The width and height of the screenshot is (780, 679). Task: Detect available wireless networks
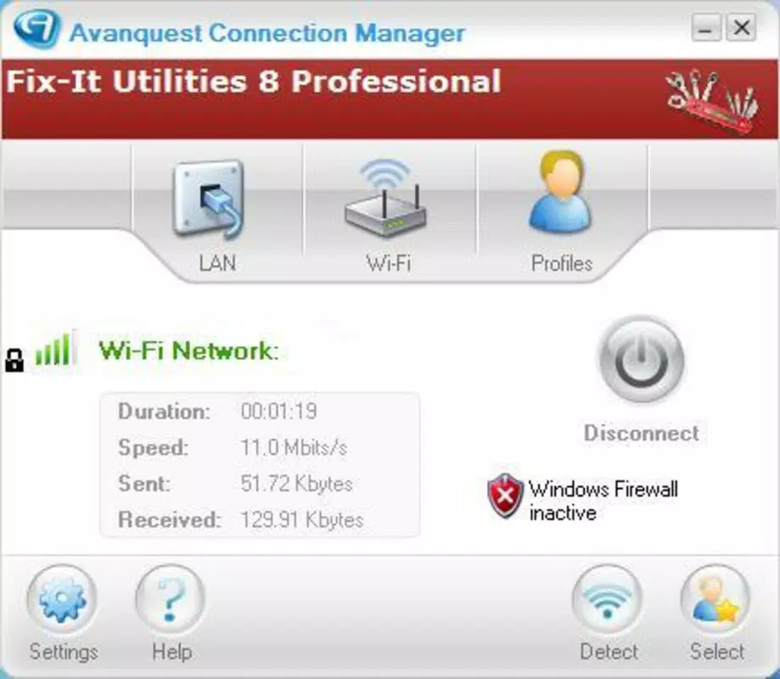point(608,598)
